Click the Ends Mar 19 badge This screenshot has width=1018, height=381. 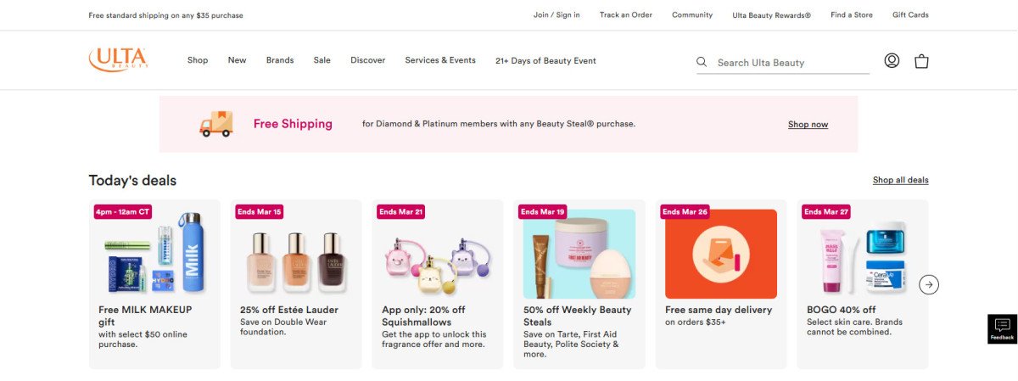(543, 211)
